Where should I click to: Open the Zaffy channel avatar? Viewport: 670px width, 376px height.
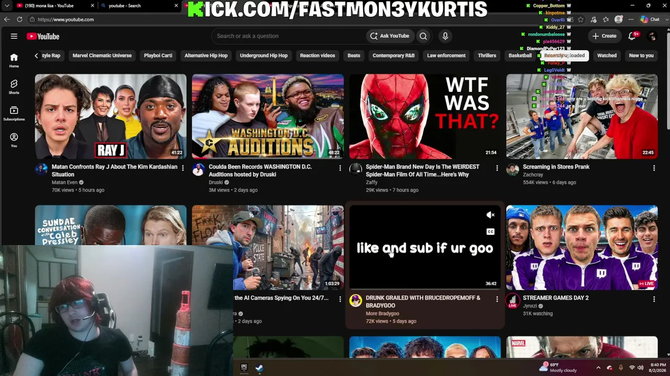pyautogui.click(x=355, y=169)
